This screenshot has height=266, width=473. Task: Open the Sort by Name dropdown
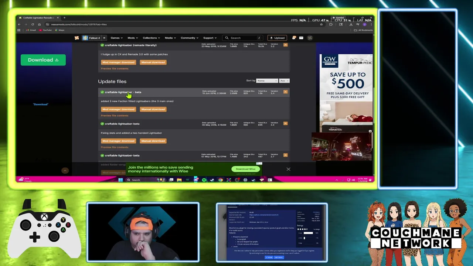click(x=267, y=81)
